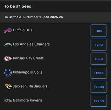Select Ravens +2200 odds button
Viewport: 111px width, 110px height.
point(99,101)
